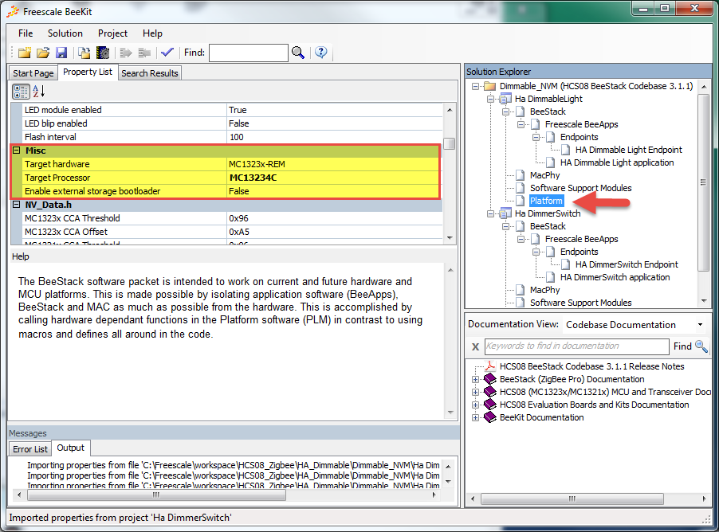
Task: Click the gear export solution icon
Action: (x=103, y=53)
